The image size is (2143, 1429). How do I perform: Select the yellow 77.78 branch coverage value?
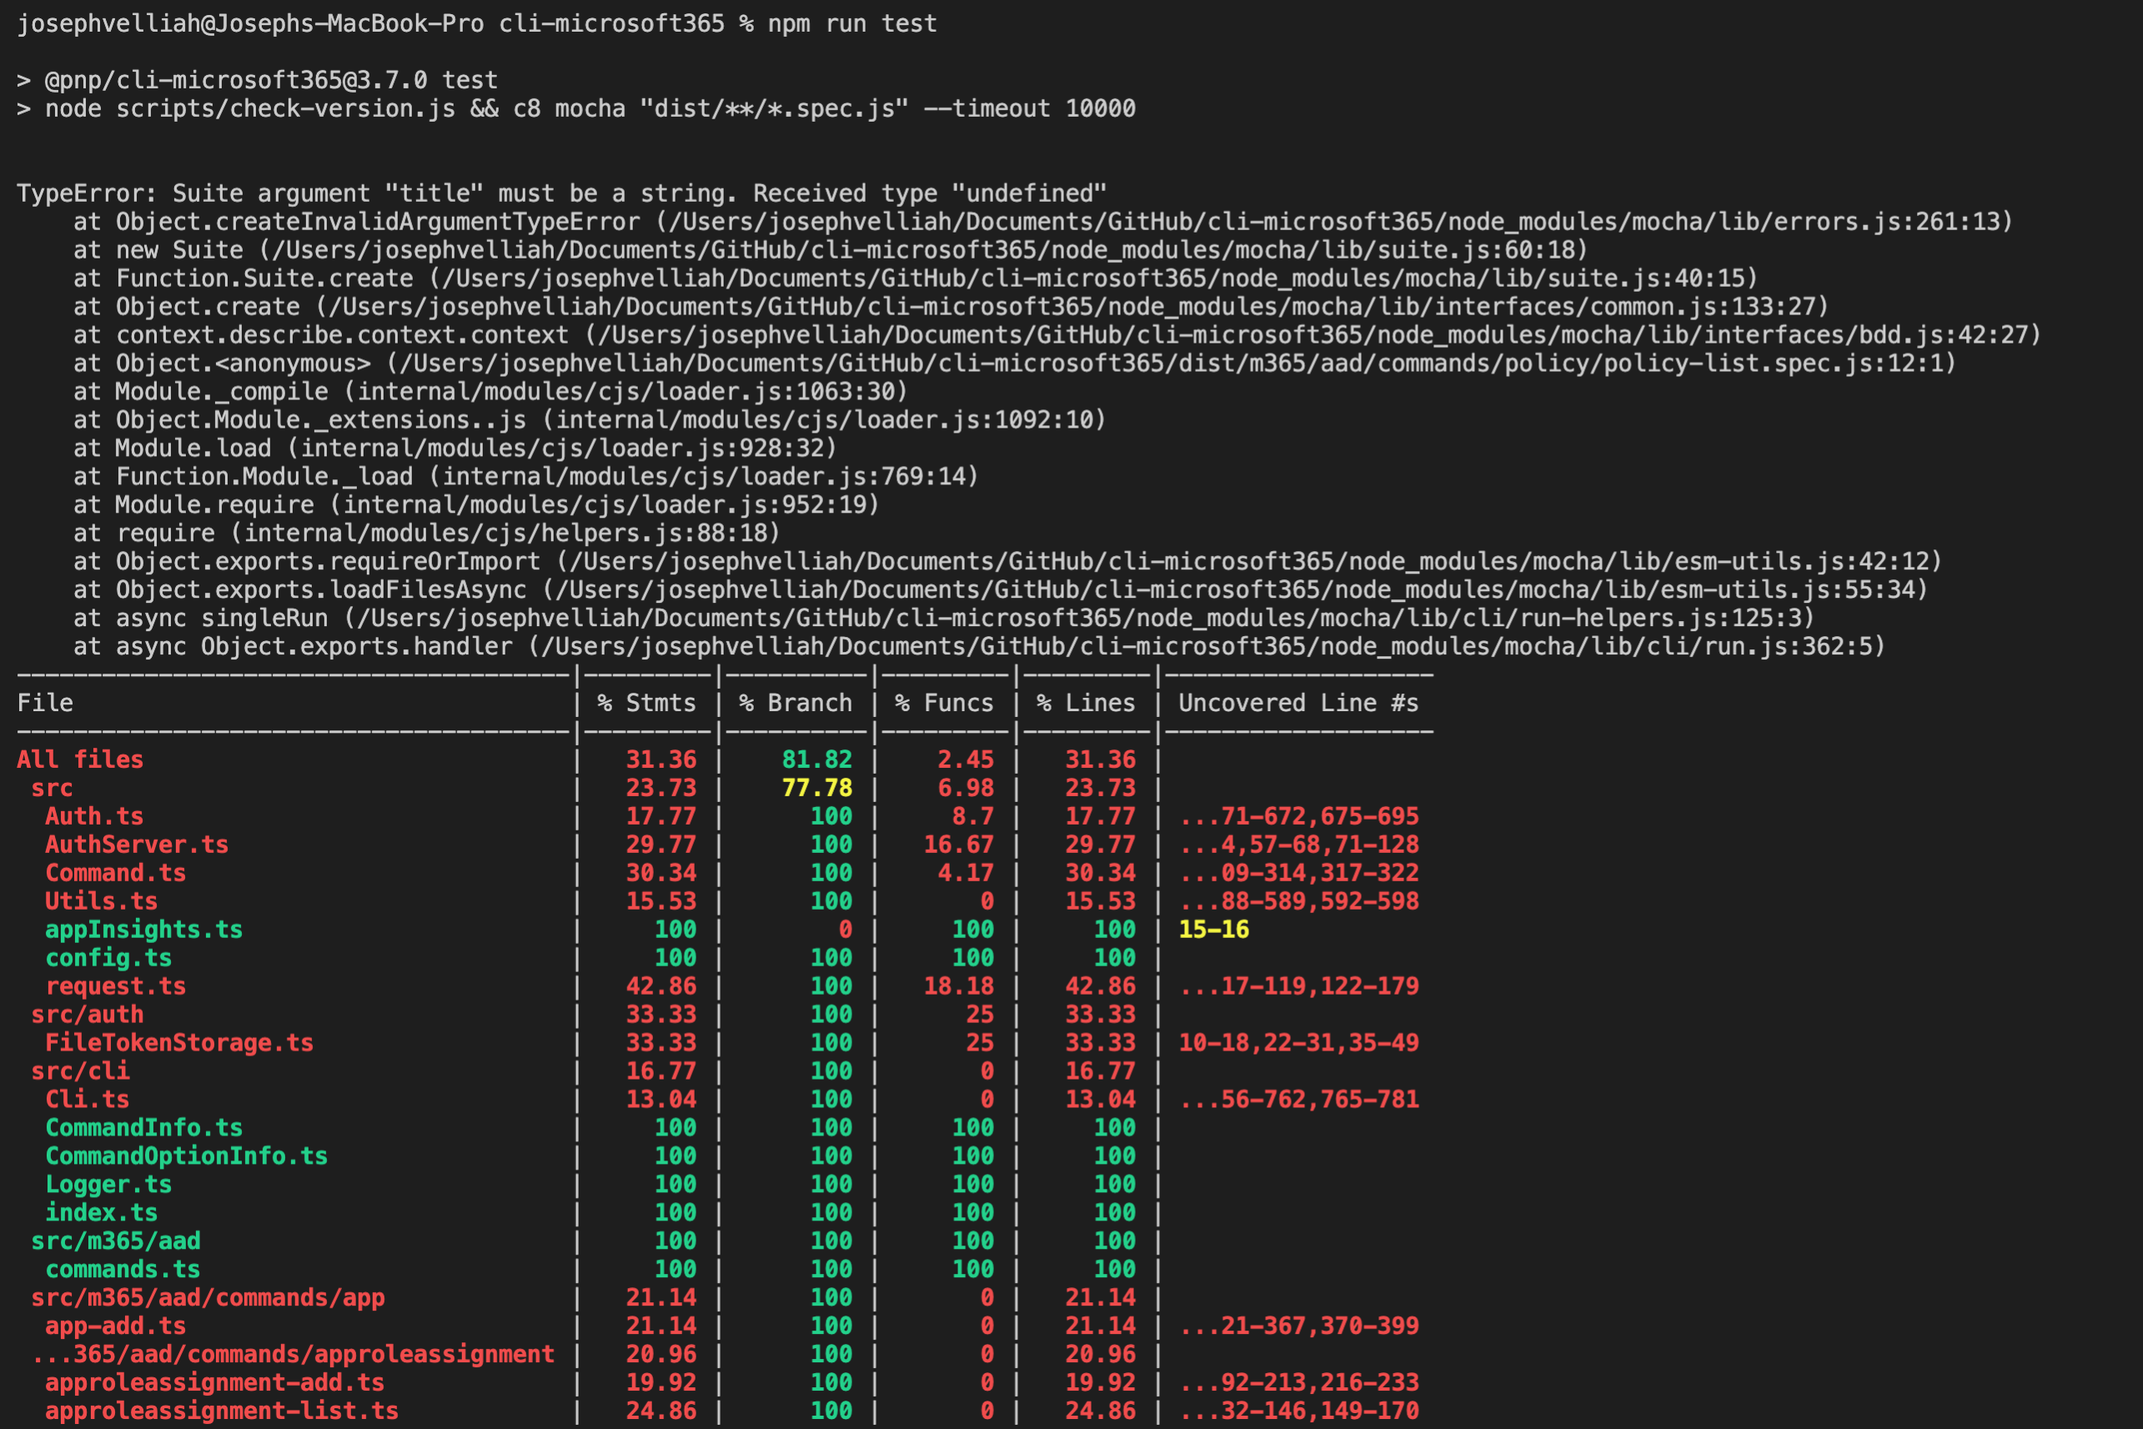(x=818, y=787)
